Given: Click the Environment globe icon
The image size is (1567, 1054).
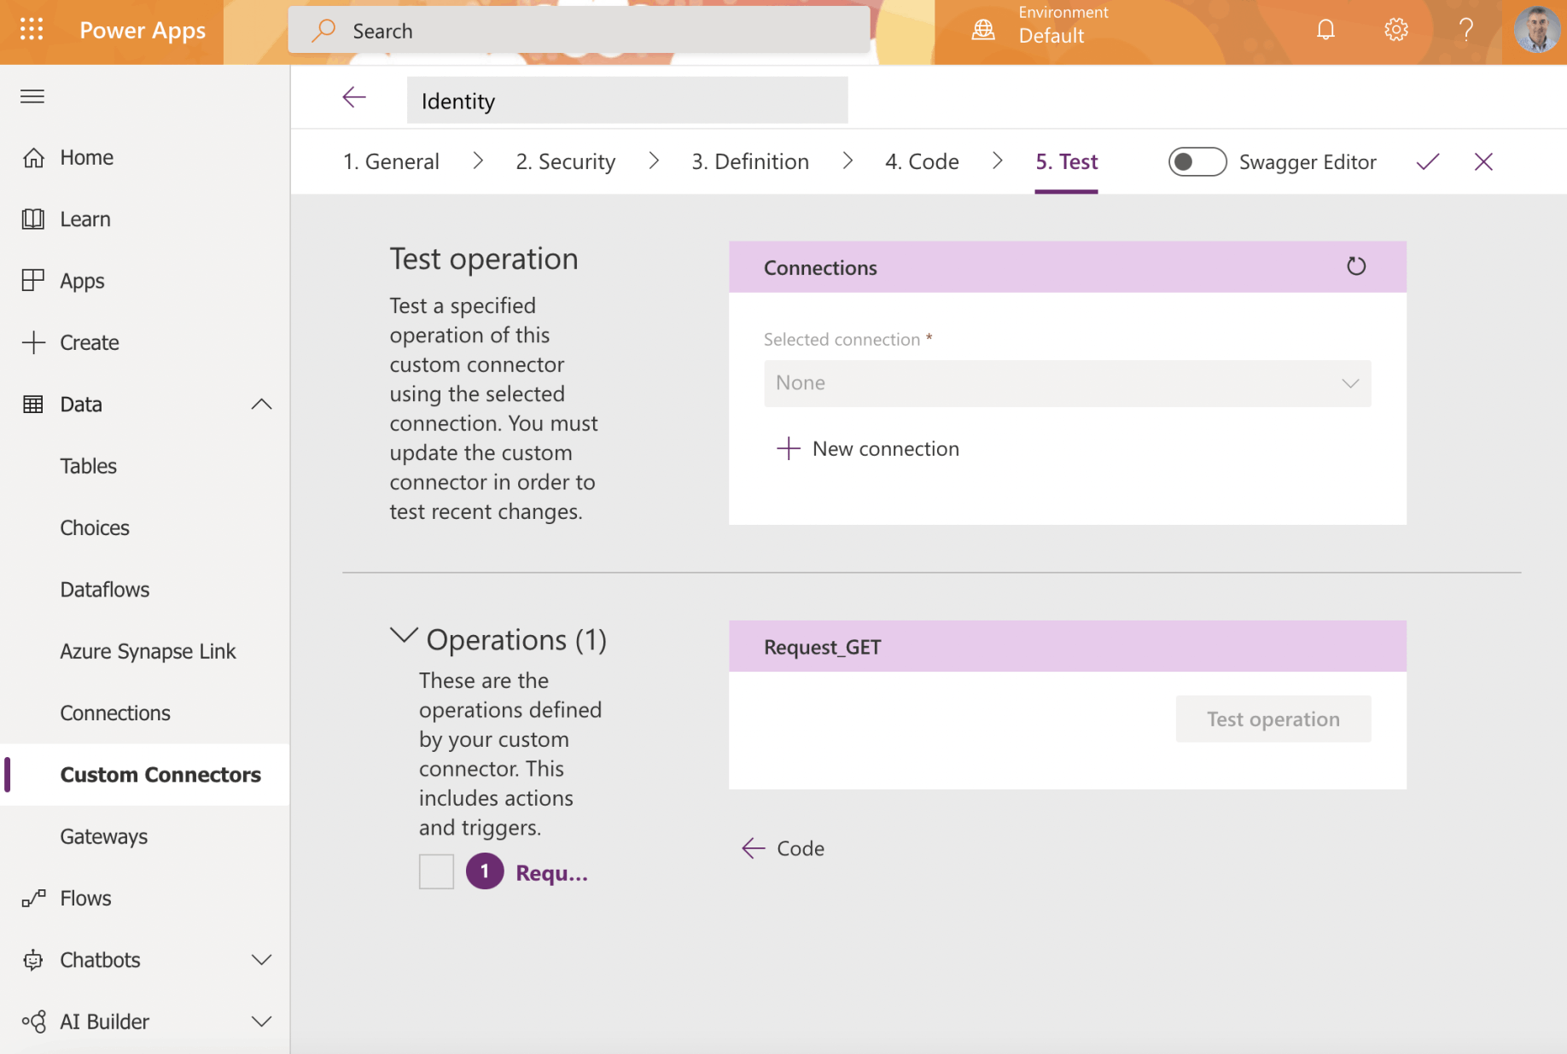Looking at the screenshot, I should coord(983,30).
